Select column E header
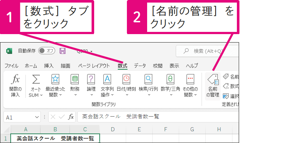Viewport: 288px width, 143px height. coord(139,130)
